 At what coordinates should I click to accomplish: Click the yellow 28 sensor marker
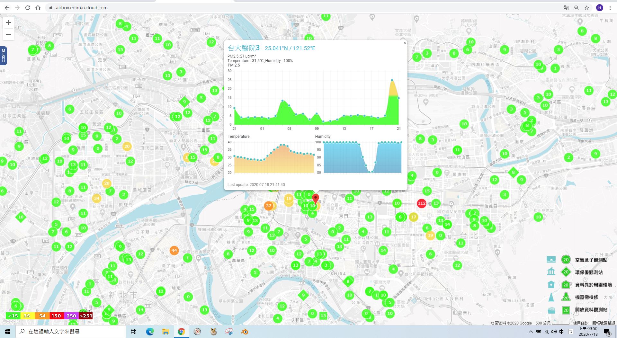(107, 183)
